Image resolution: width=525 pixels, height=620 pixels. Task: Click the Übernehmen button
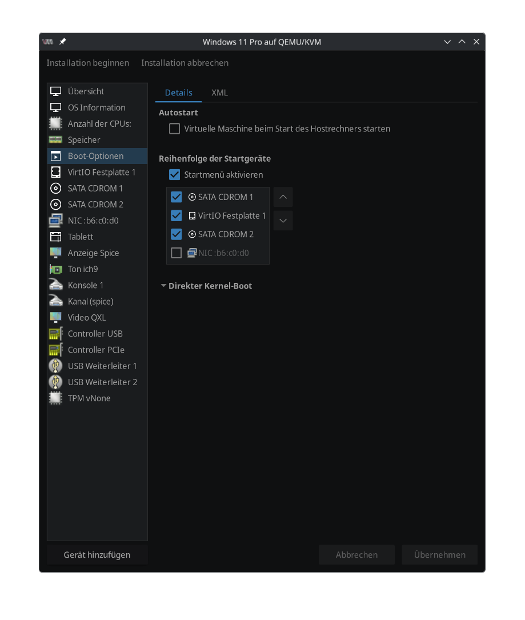tap(440, 555)
